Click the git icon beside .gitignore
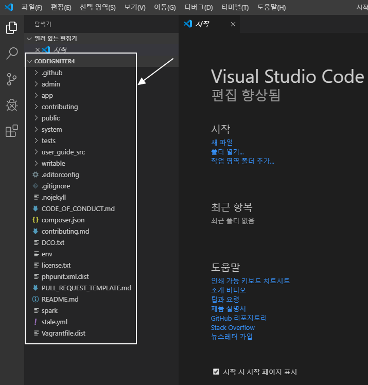The width and height of the screenshot is (368, 385). [36, 186]
